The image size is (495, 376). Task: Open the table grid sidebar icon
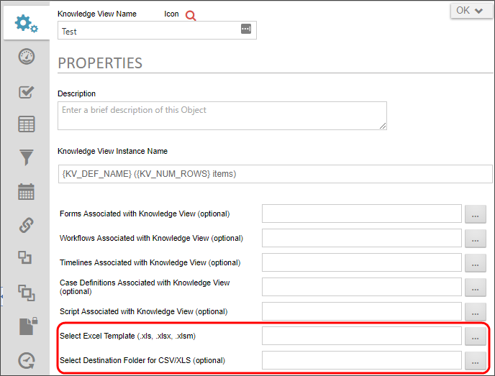pos(27,124)
